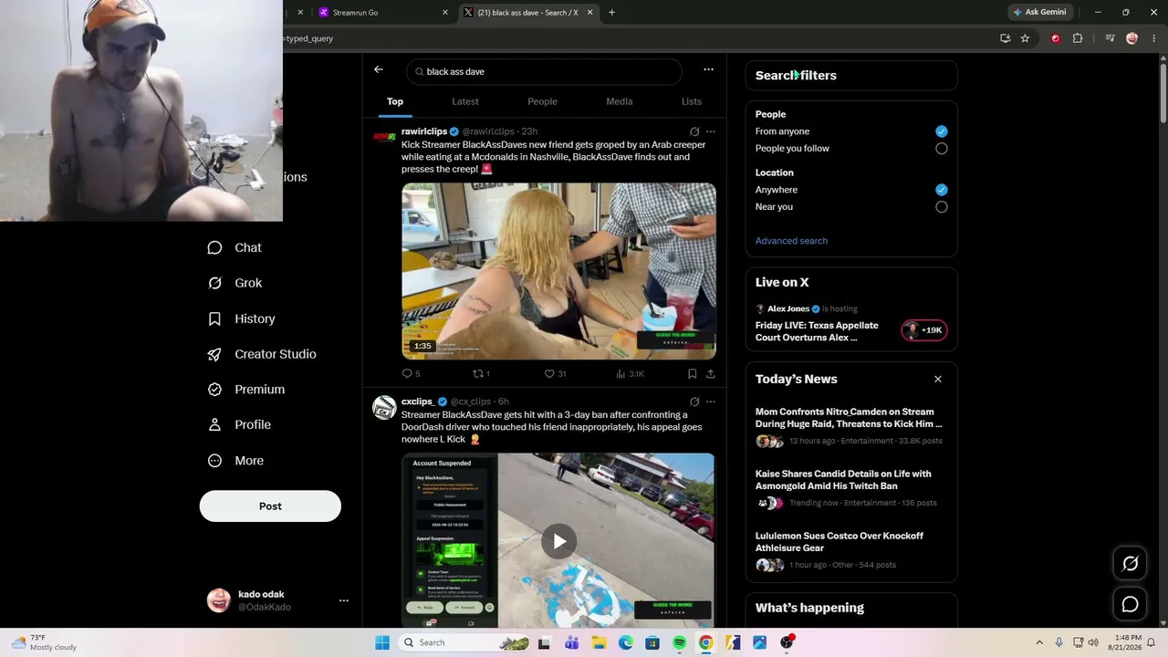Open the floating messages button at bottom right
This screenshot has width=1168, height=657.
coord(1130,604)
